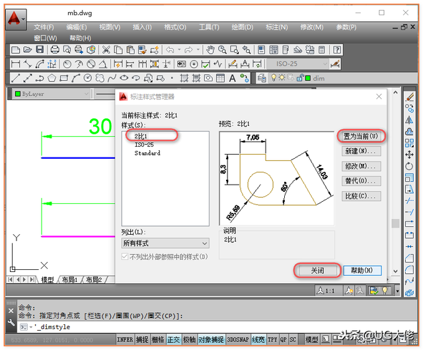The height and width of the screenshot is (350, 423).
Task: Click the Cut scissors icon
Action: click(106, 50)
